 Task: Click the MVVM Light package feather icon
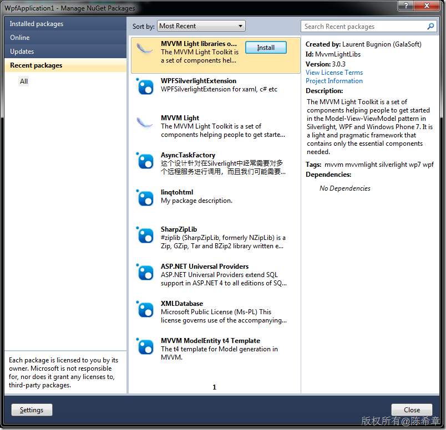(145, 123)
